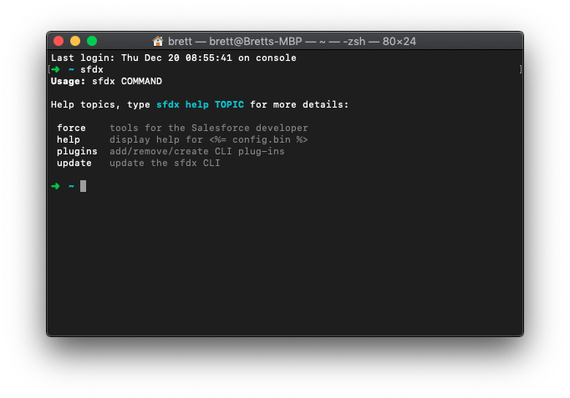Click the 'Last login' line text
Image resolution: width=570 pixels, height=398 pixels.
coord(173,58)
